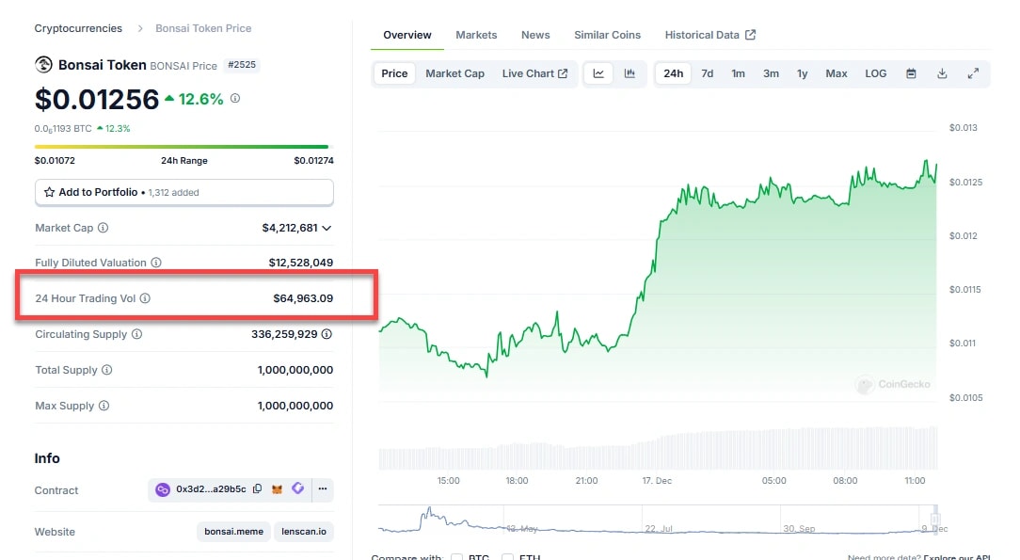Image resolution: width=1020 pixels, height=560 pixels.
Task: Expand the Market Cap value chevron
Action: (327, 228)
